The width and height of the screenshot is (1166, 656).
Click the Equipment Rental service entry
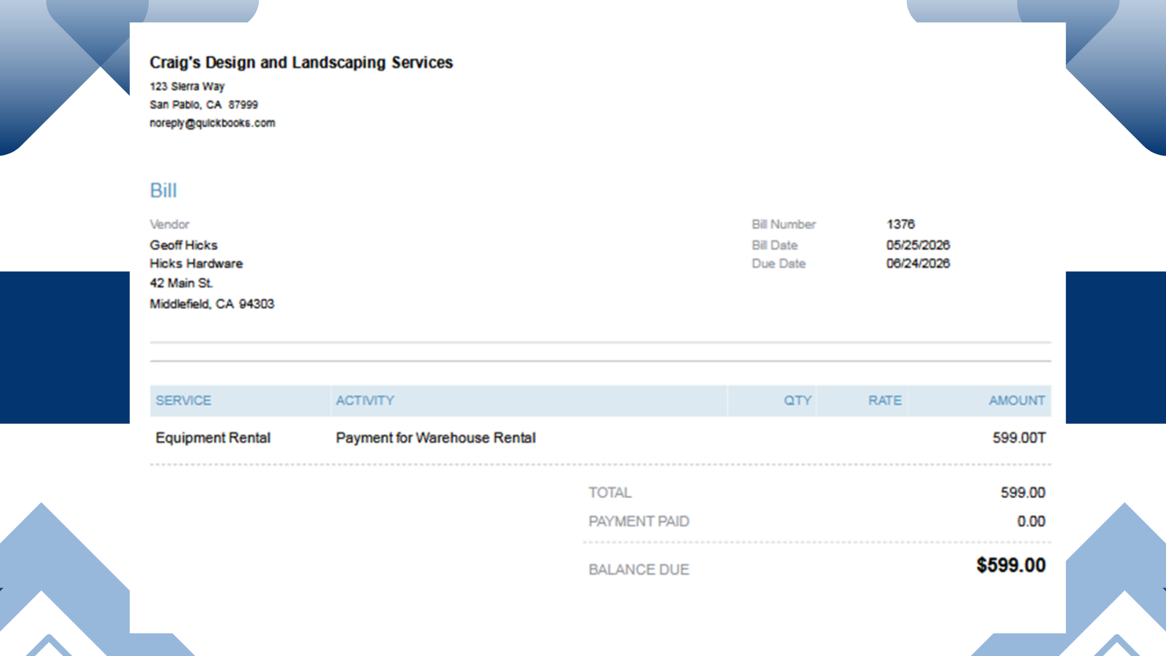click(213, 438)
